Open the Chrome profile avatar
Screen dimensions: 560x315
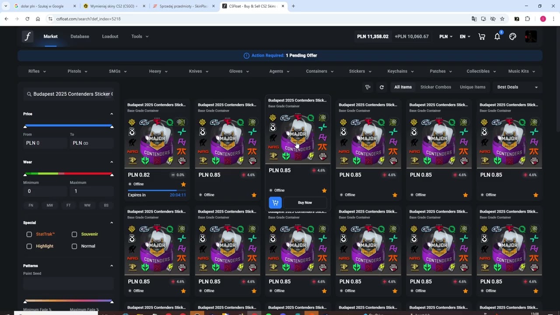coord(543,19)
